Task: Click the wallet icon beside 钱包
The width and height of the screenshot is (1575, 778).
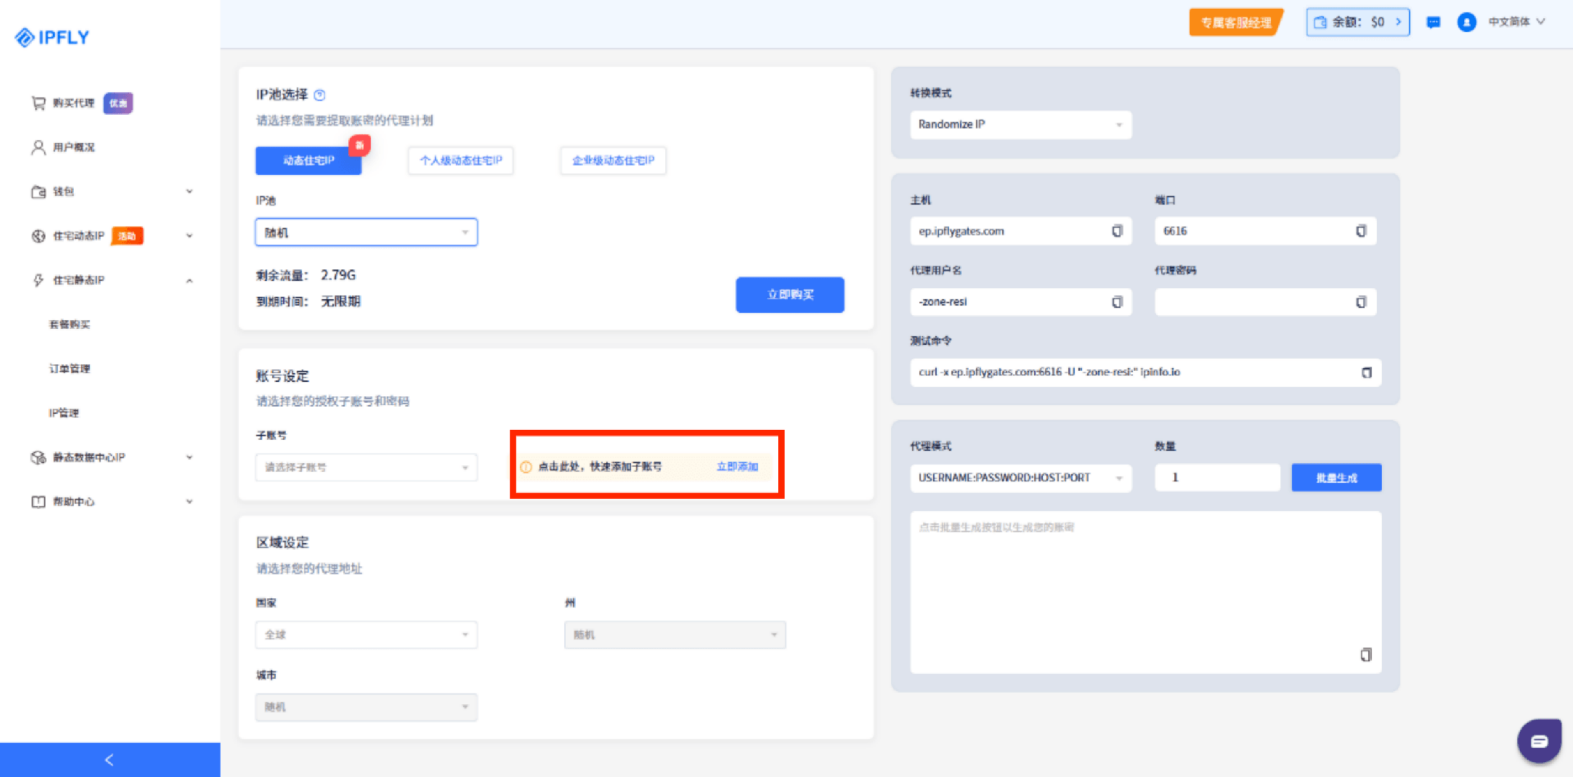Action: 39,192
